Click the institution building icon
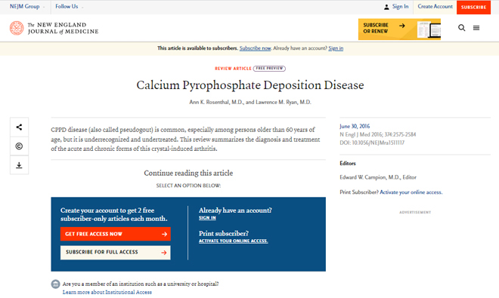 point(55,284)
